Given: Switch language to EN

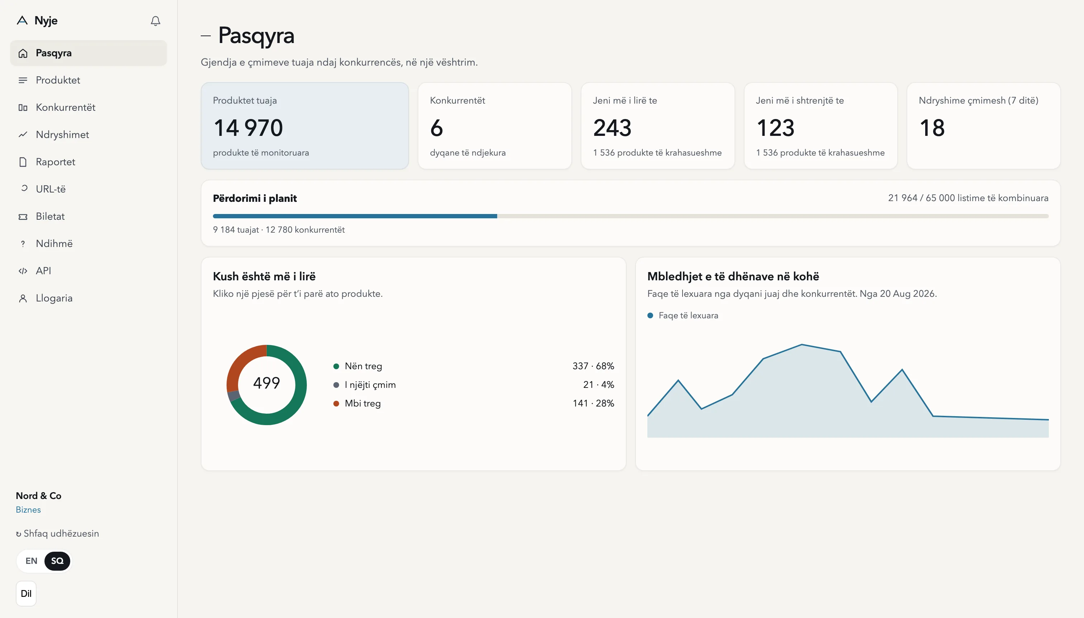Looking at the screenshot, I should [x=32, y=561].
